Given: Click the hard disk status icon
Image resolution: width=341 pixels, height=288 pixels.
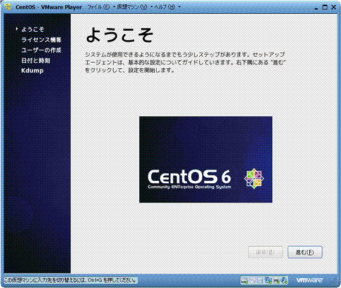Looking at the screenshot, I should 245,280.
